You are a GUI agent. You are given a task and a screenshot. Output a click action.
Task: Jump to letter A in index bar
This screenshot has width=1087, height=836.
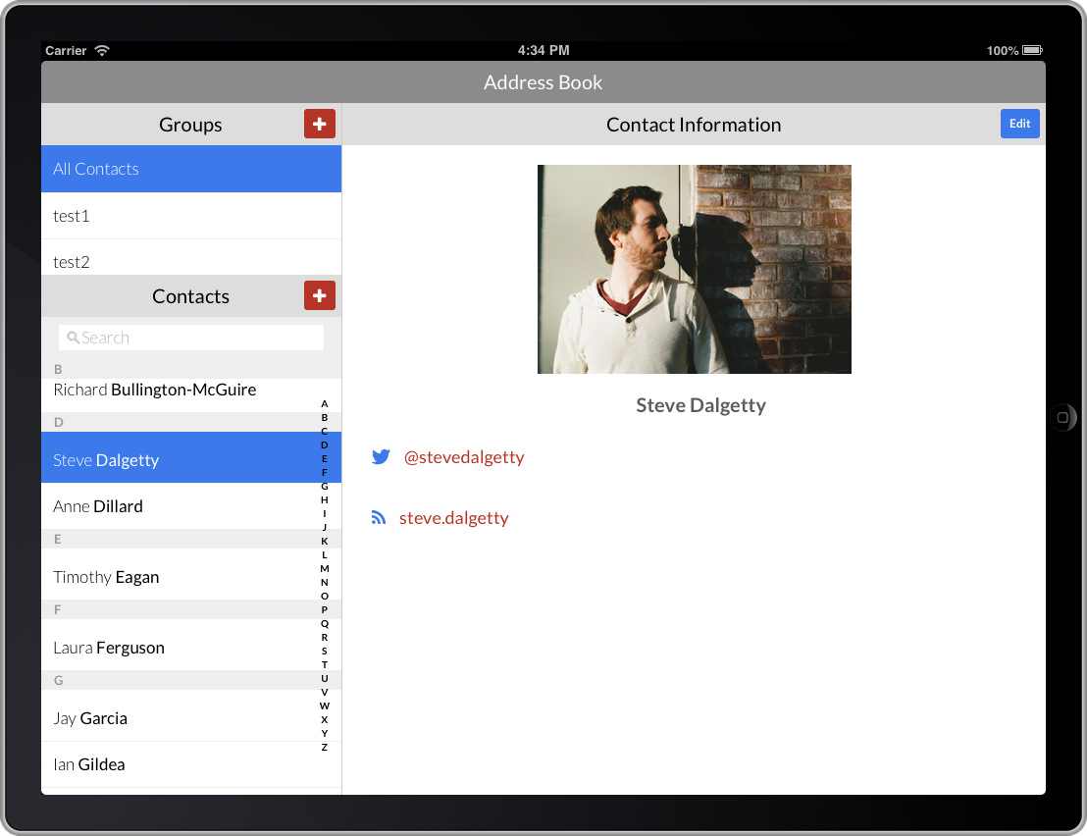tap(325, 403)
